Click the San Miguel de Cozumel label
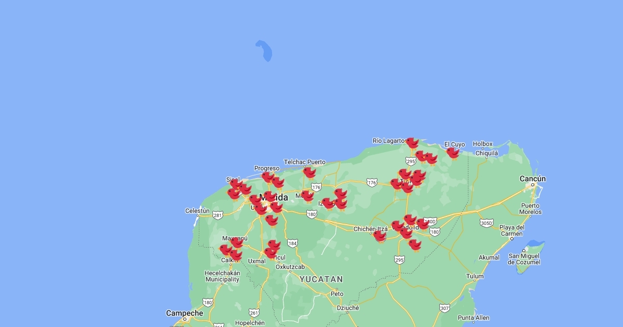Viewport: 623px width, 327px height. [524, 259]
